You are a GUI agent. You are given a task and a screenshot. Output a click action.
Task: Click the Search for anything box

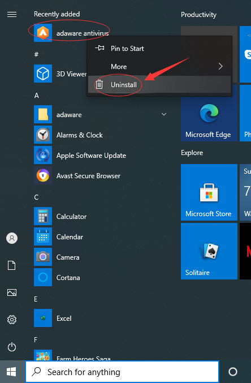point(122,372)
